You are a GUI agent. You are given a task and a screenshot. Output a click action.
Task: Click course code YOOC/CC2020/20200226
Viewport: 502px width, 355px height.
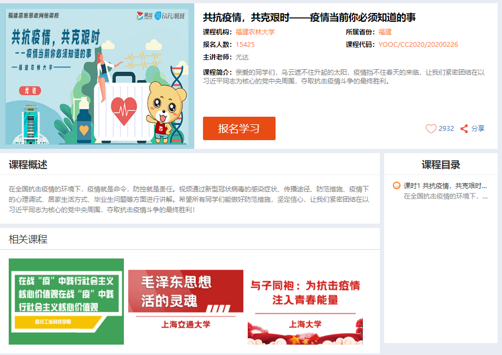click(x=418, y=45)
